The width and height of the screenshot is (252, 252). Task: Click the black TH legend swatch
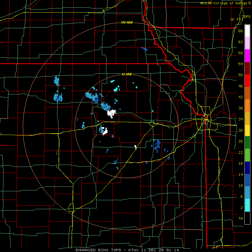coord(247,218)
